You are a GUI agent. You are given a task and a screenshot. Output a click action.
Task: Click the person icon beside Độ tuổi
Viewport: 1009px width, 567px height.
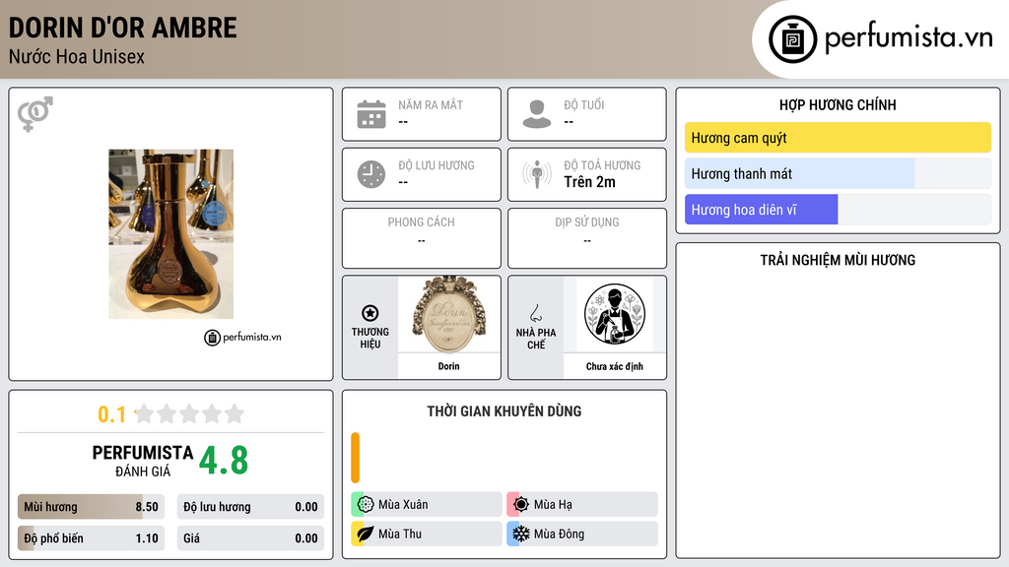[537, 114]
